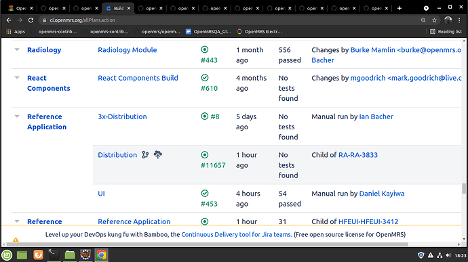Open the Continuous Delivery tool for Jira teams link
Image resolution: width=468 pixels, height=262 pixels.
coord(237,234)
